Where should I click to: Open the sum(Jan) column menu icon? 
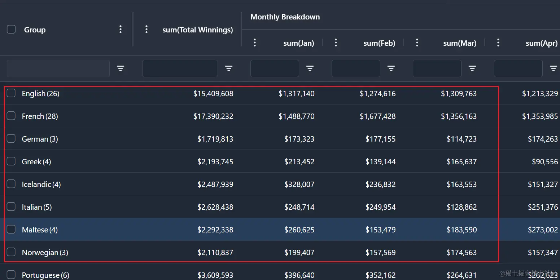[255, 43]
